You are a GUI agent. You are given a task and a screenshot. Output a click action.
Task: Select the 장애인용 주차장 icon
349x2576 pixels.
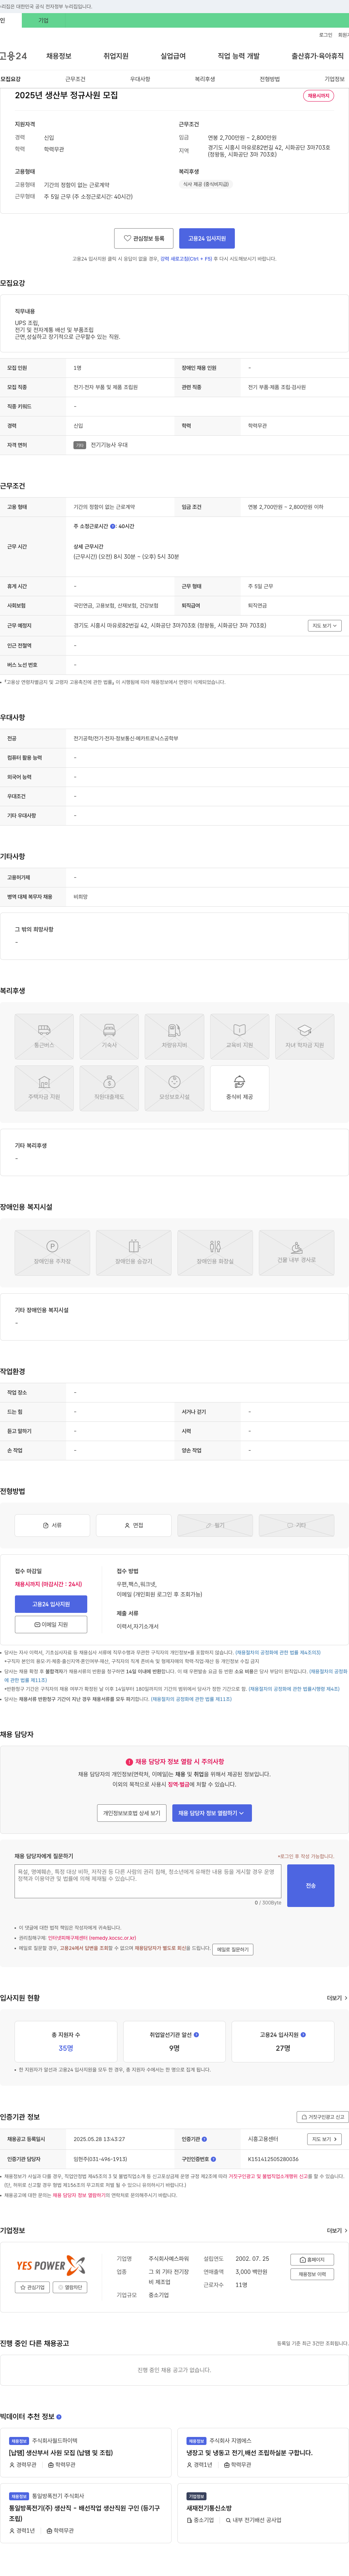(x=52, y=1252)
